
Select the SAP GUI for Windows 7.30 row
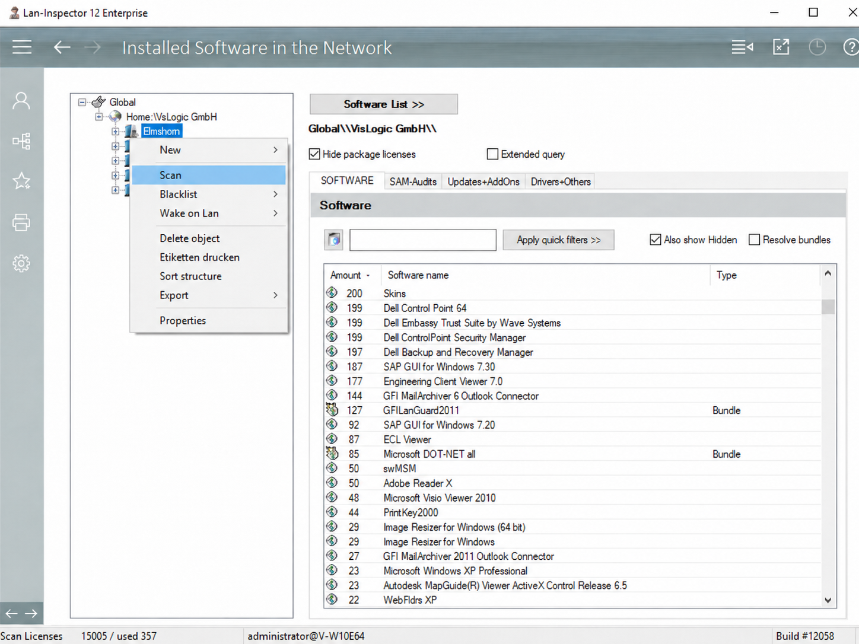[x=573, y=366]
